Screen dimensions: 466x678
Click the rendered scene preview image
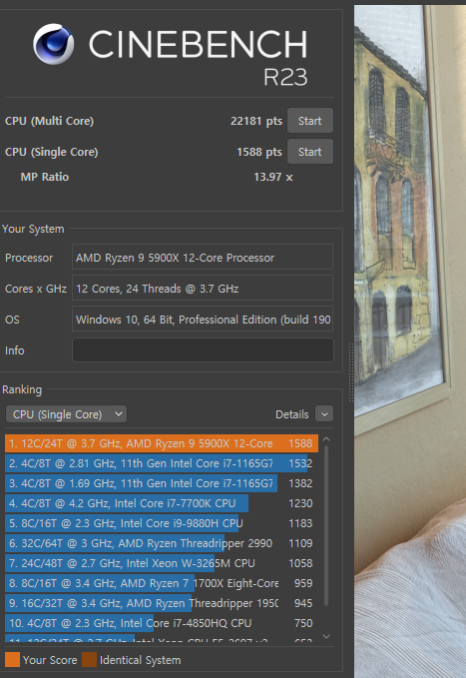[410, 341]
